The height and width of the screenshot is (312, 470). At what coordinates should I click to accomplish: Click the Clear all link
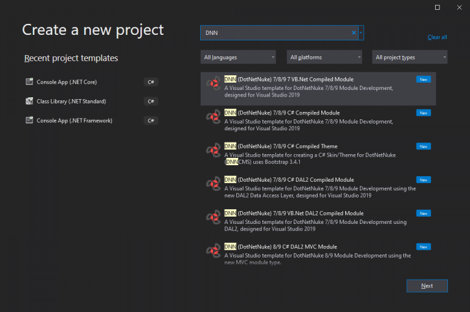(437, 37)
